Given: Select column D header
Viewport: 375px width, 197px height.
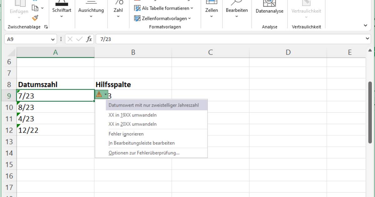Looking at the screenshot, I should [288, 53].
